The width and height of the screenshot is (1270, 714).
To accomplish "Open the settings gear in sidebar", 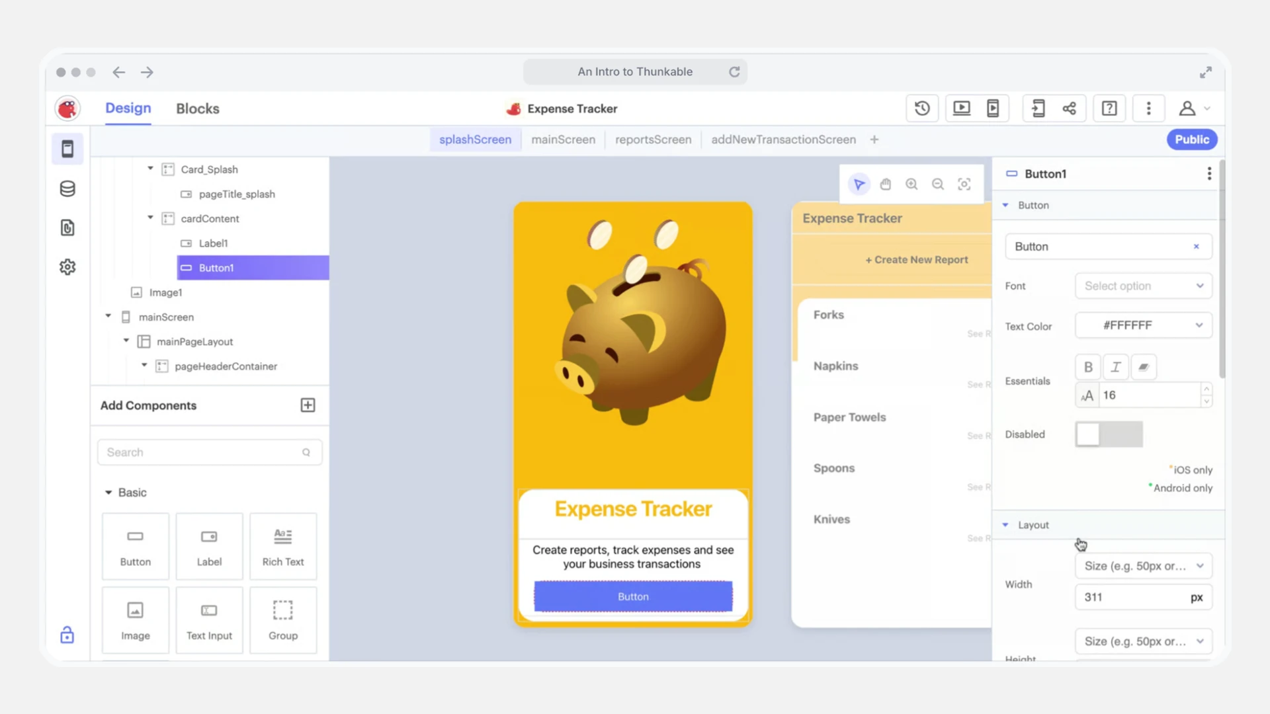I will click(67, 267).
